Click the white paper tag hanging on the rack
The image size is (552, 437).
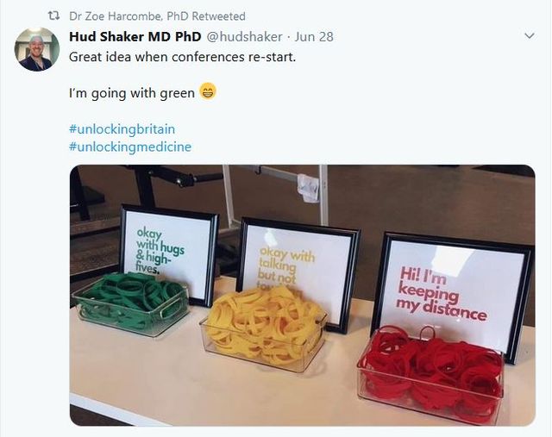pos(309,188)
